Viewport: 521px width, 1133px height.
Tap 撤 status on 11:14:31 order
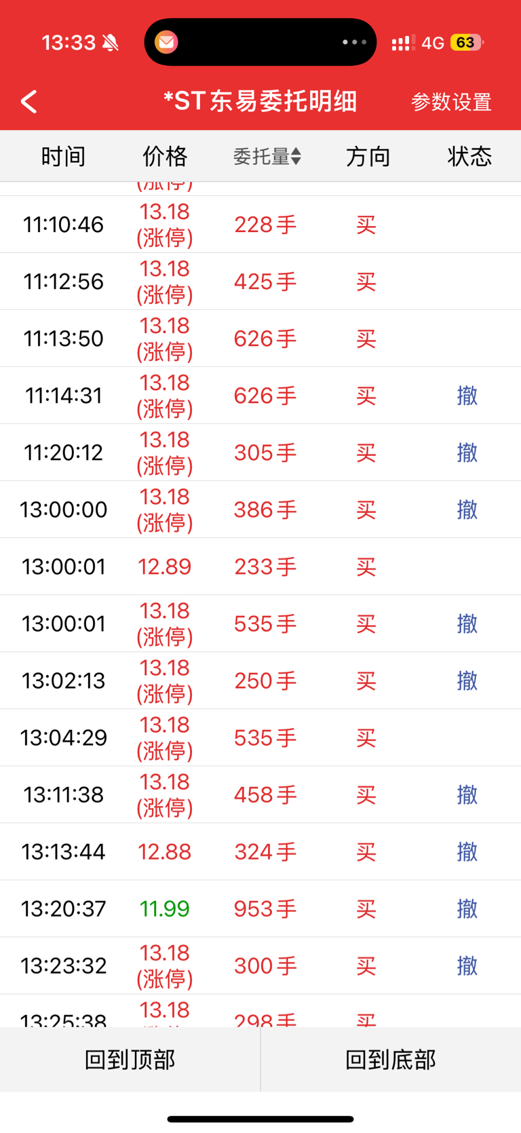point(467,396)
